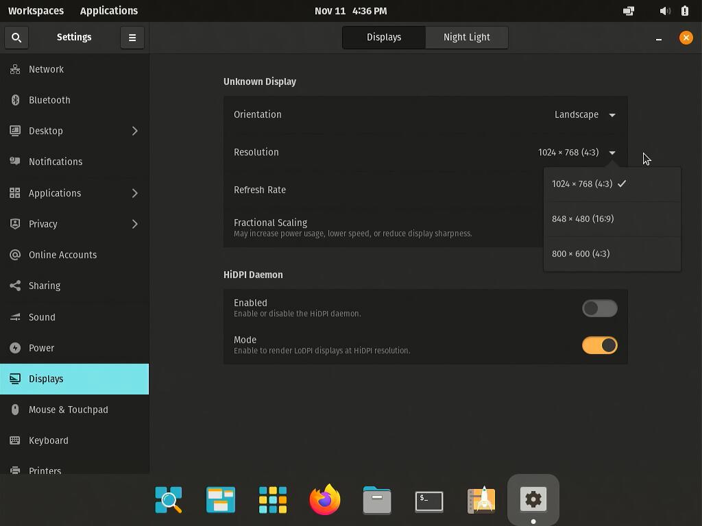702x526 pixels.
Task: Click the Bluetooth icon in sidebar
Action: pos(15,100)
